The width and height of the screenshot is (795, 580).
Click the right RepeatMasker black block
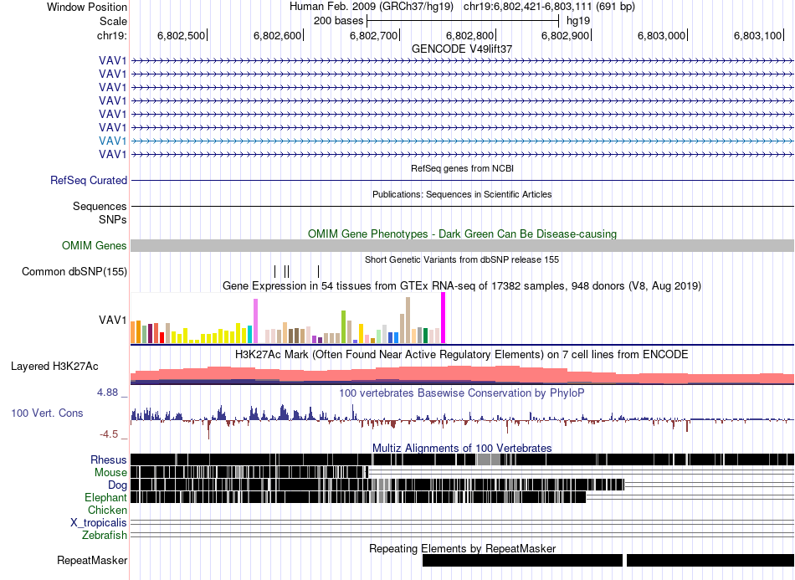pos(710,560)
